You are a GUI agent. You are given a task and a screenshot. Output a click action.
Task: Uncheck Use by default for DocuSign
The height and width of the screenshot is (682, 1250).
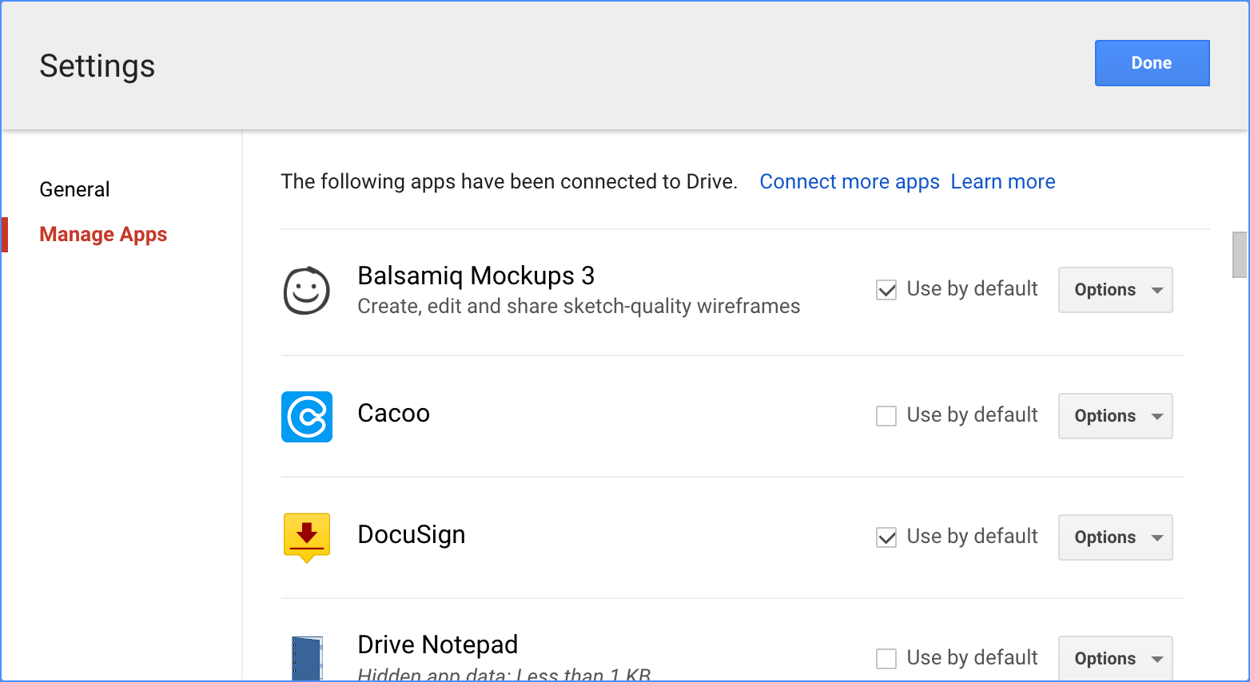coord(886,537)
